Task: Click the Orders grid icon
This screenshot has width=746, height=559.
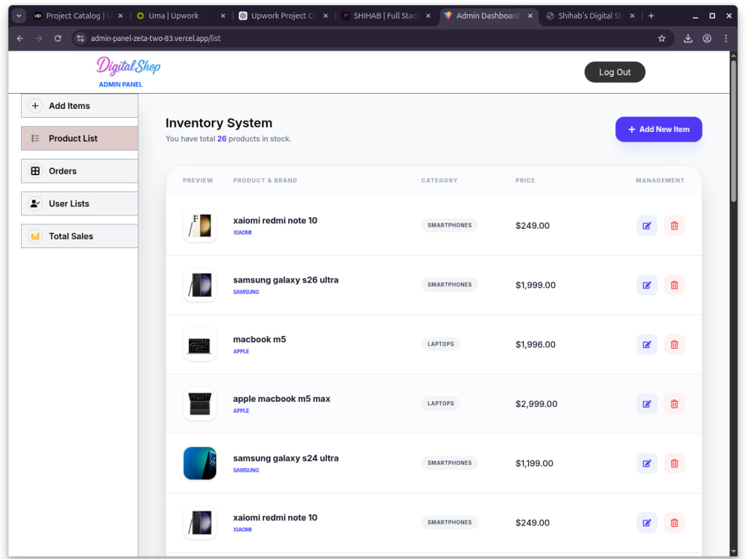Action: click(35, 171)
